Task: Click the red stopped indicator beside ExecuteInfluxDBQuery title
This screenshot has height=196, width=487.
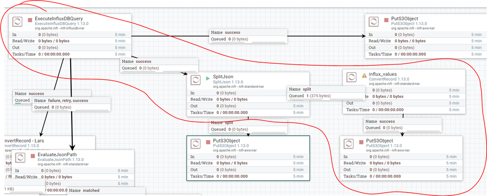Action: click(x=30, y=20)
